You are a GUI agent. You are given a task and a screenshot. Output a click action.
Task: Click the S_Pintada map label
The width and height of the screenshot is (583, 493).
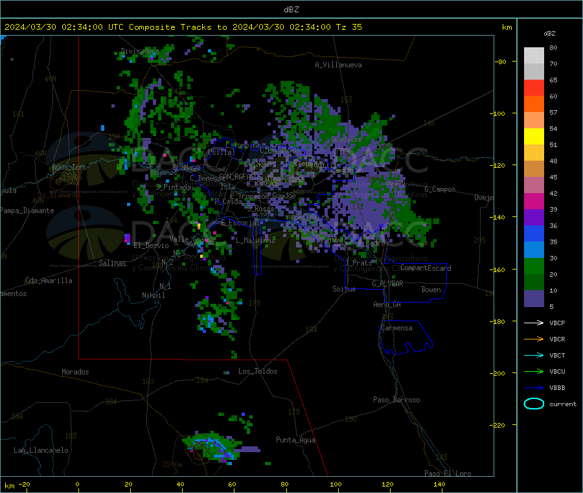pos(173,187)
